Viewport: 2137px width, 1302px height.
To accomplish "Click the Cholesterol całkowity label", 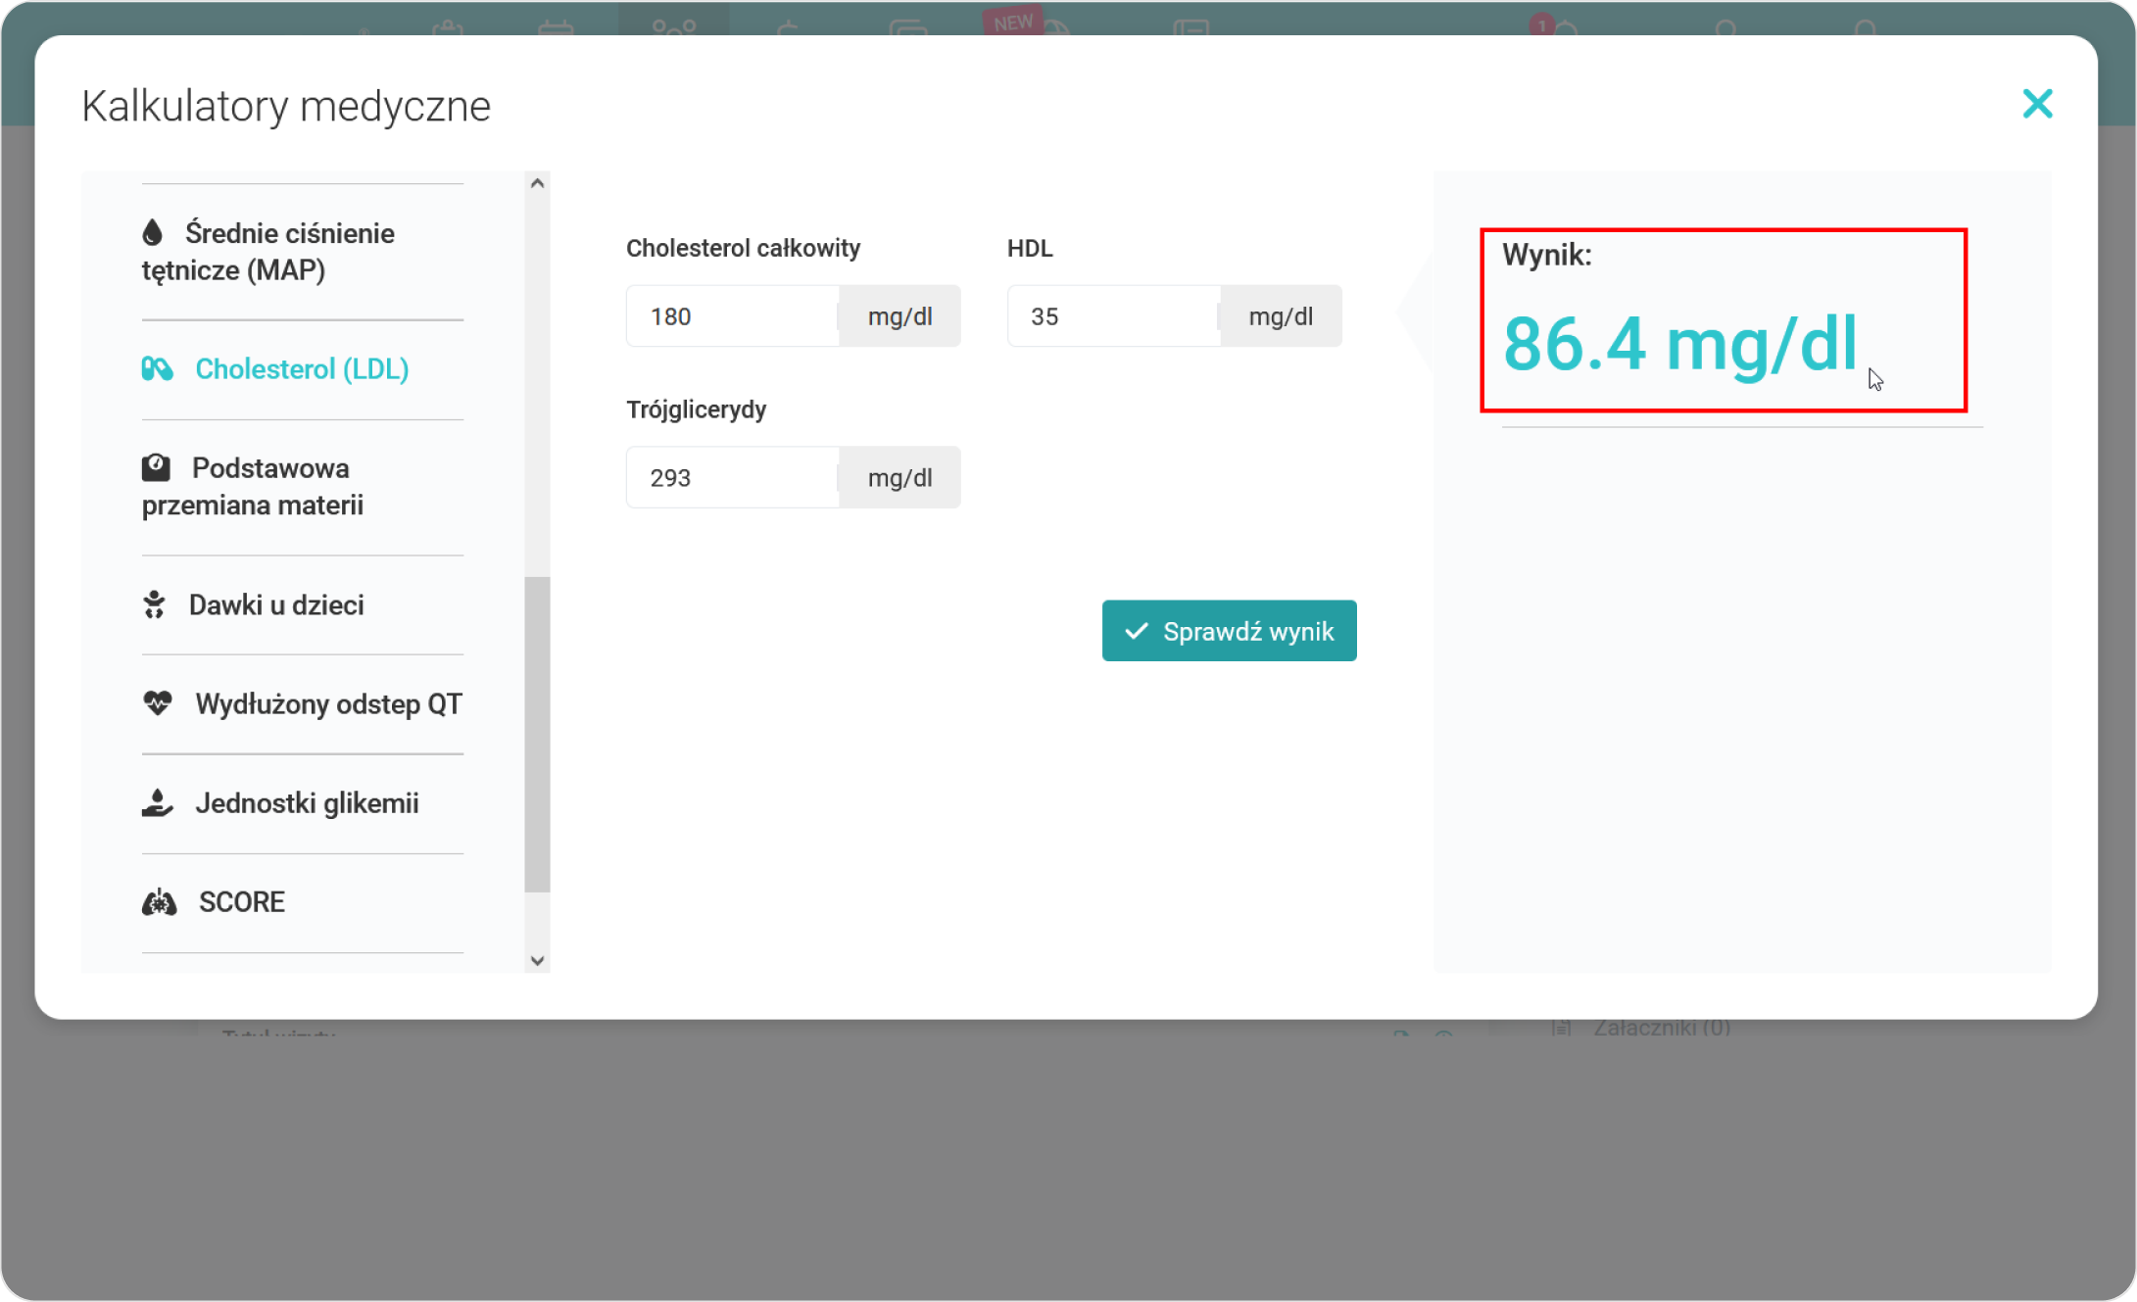I will (x=744, y=248).
